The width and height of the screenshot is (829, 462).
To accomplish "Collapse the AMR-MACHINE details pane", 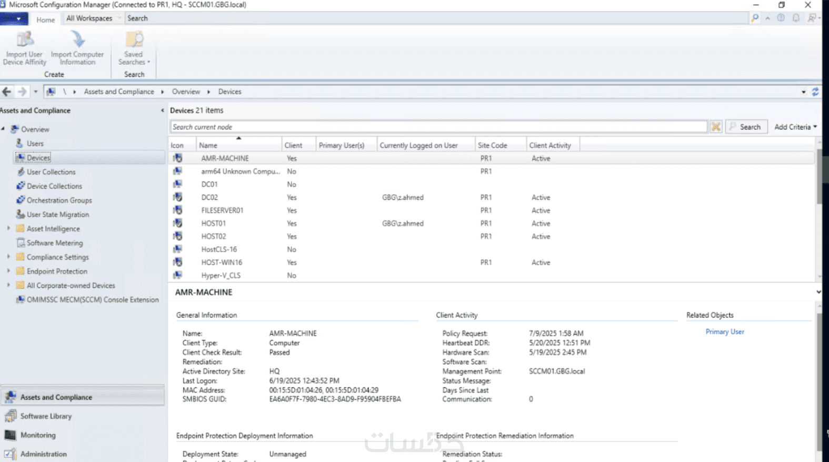I will (x=818, y=292).
